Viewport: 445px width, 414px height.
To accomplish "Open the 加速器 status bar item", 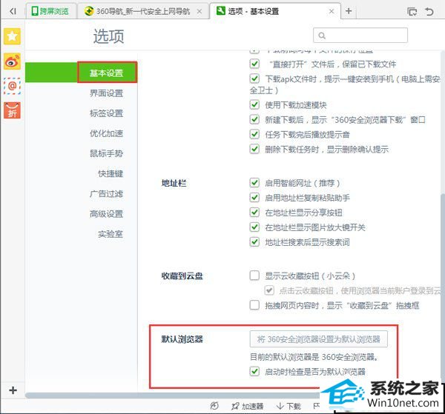I will point(248,406).
